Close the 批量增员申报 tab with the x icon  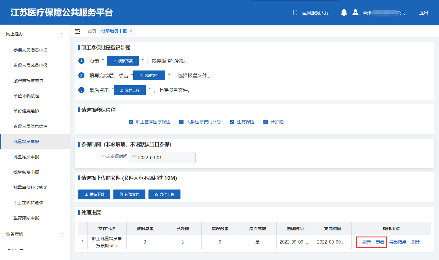coord(131,31)
